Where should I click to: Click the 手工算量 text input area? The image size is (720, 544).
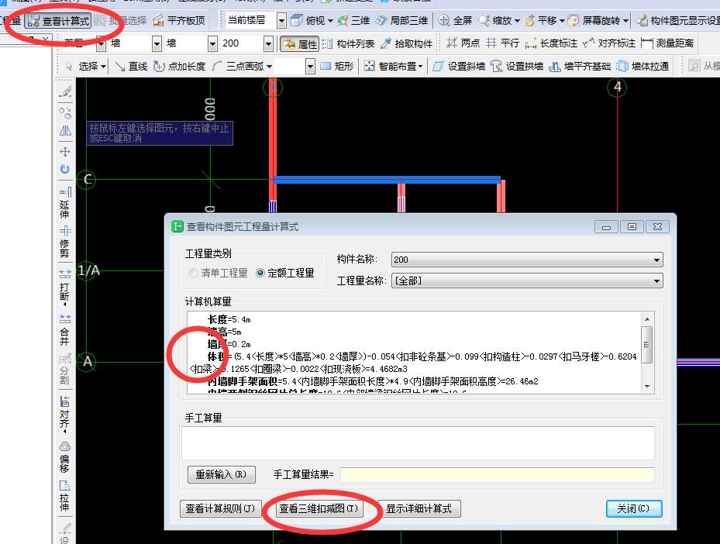pyautogui.click(x=418, y=442)
